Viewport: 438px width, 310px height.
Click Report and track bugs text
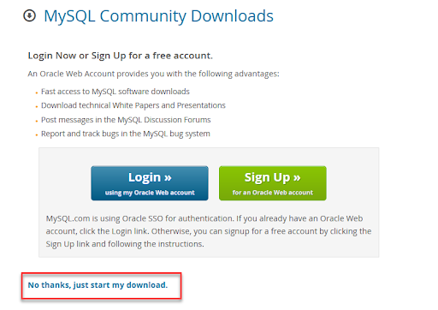126,134
